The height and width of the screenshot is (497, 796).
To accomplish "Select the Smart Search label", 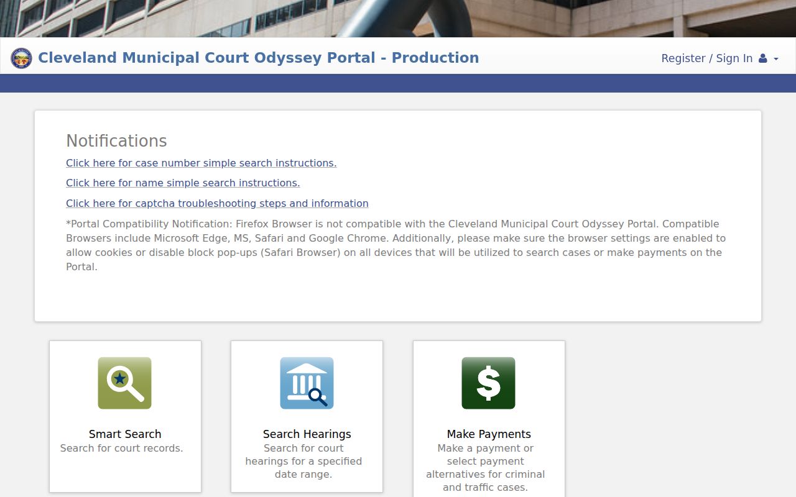I will (x=125, y=434).
